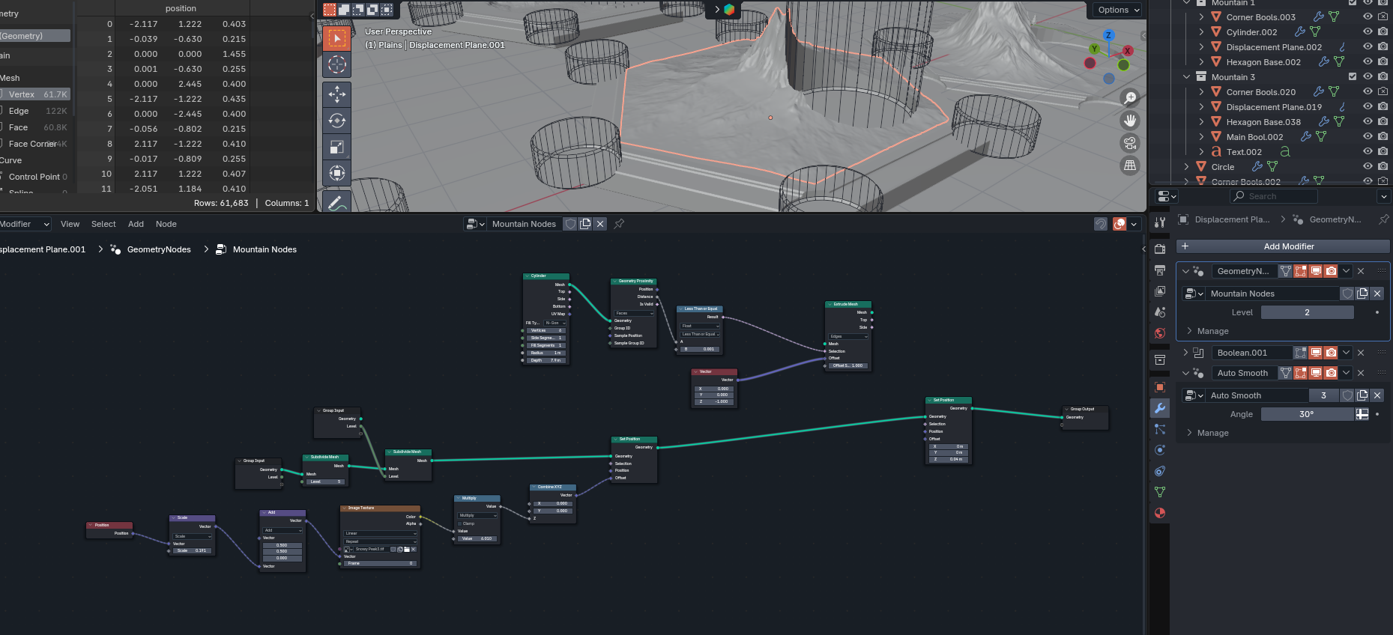1393x635 pixels.
Task: Click GeometryNodes breadcrumb in node editor
Action: (159, 249)
